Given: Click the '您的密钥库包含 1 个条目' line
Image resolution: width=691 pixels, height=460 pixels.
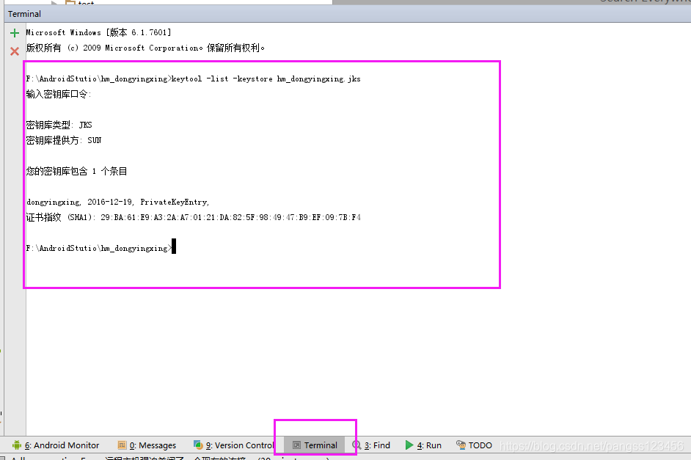Looking at the screenshot, I should [77, 171].
